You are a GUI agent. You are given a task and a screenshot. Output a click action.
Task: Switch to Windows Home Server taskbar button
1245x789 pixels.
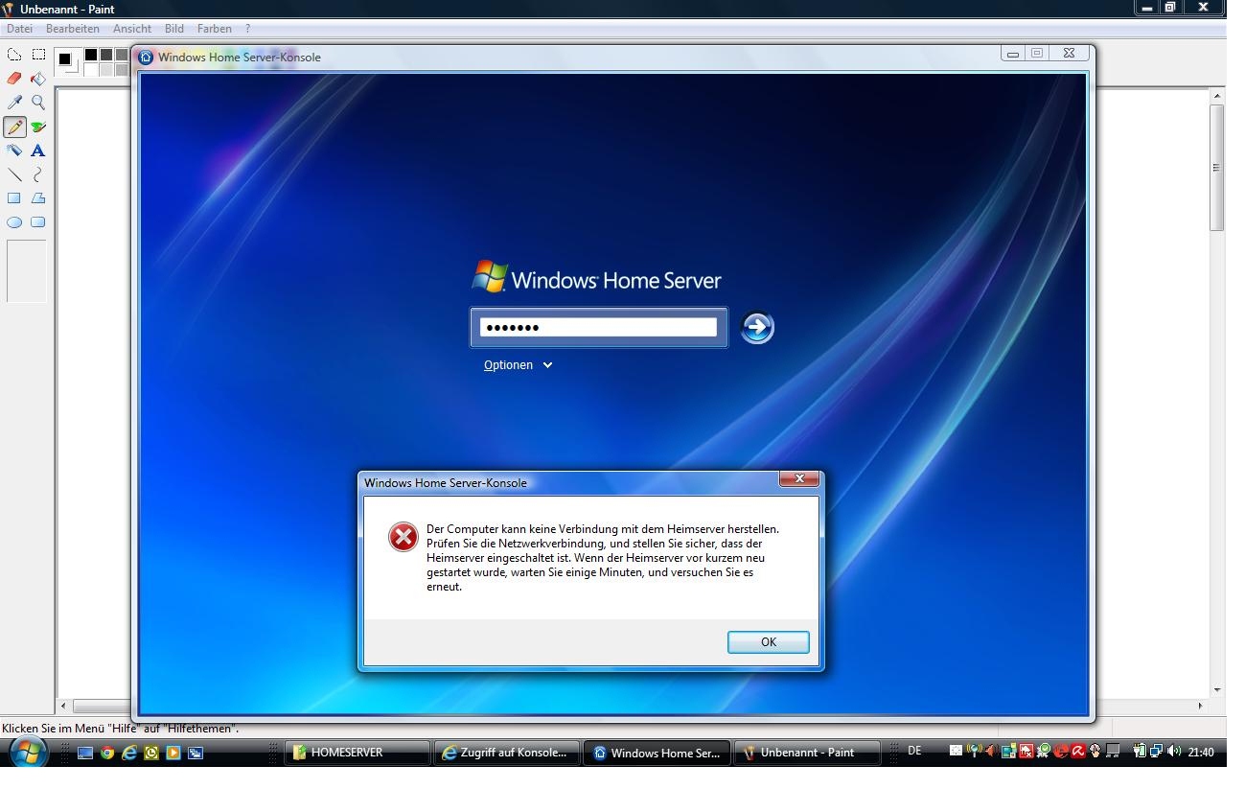[657, 753]
